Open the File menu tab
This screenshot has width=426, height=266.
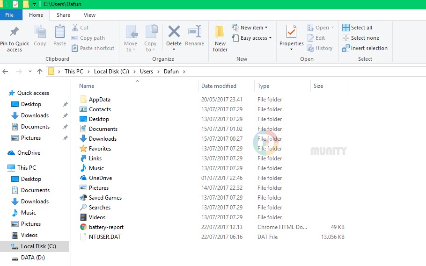tap(9, 15)
